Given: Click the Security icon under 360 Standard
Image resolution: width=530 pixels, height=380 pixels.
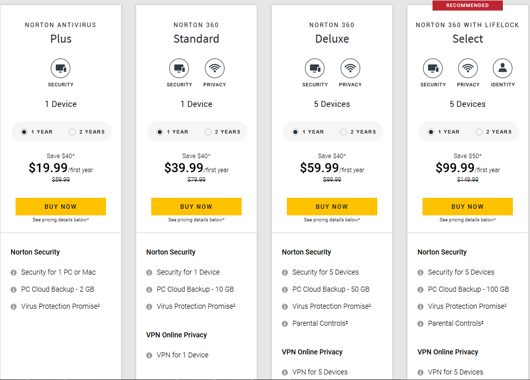Looking at the screenshot, I should point(179,68).
